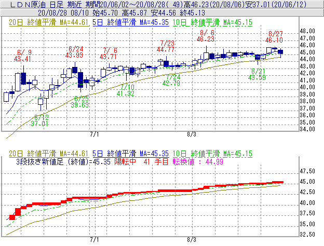
Task: Select the 6/12 low label 37.01
Action: tap(39, 124)
